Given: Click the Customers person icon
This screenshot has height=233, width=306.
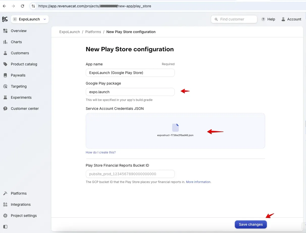Looking at the screenshot, I should [x=5, y=53].
